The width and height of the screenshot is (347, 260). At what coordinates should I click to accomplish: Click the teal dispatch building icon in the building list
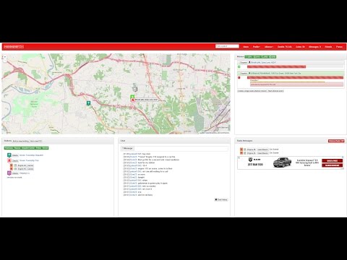point(9,155)
